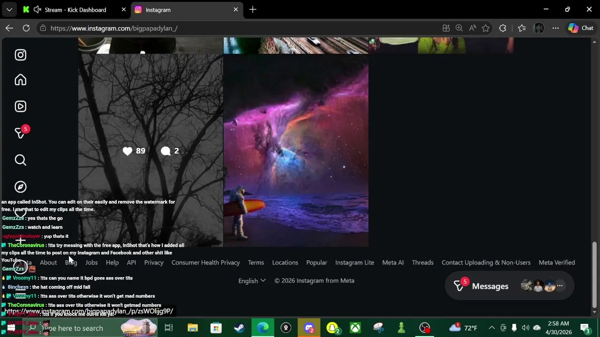Click the Instagram logo in the sidebar
600x337 pixels.
(20, 55)
